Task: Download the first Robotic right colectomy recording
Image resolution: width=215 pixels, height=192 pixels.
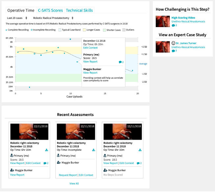Action: [47, 150]
